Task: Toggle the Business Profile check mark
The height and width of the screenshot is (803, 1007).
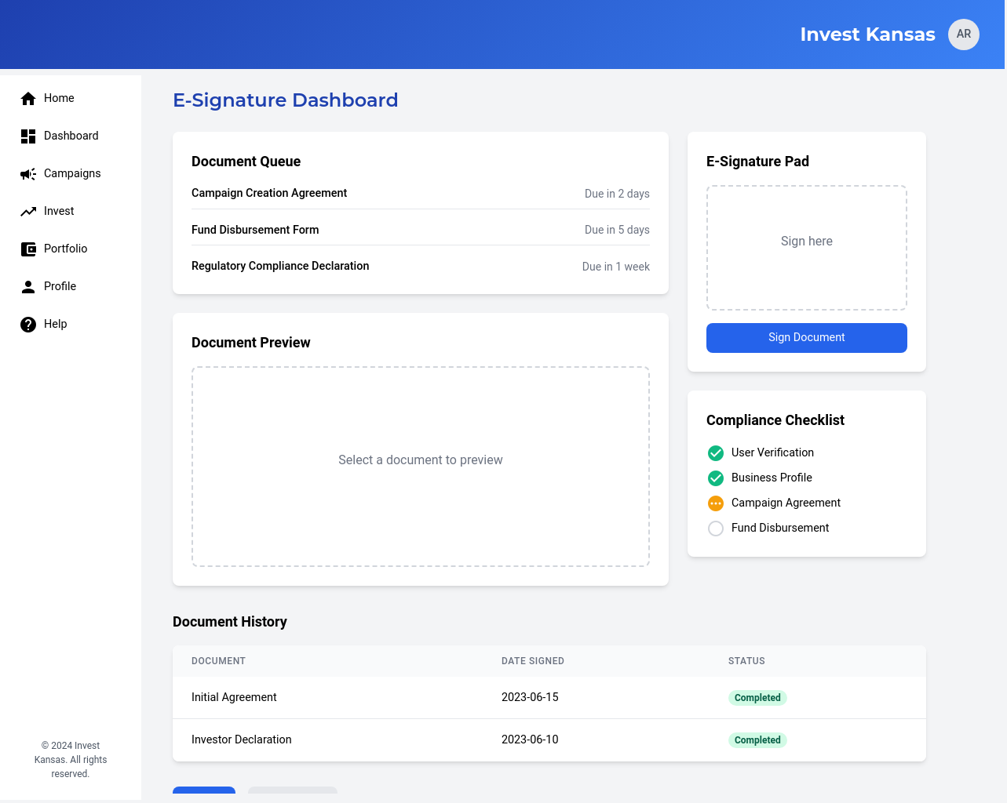Action: [x=716, y=478]
